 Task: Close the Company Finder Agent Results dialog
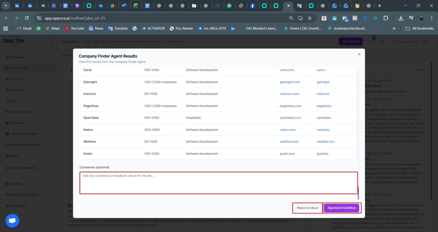click(359, 54)
